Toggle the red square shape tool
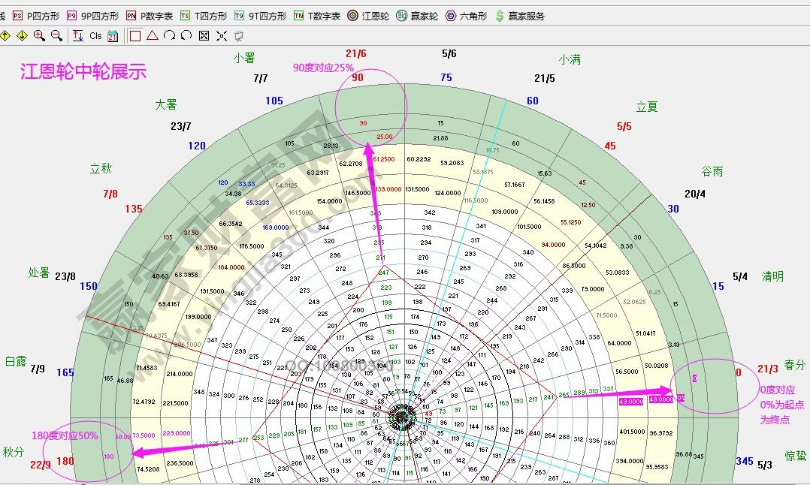Image resolution: width=810 pixels, height=485 pixels. (135, 35)
